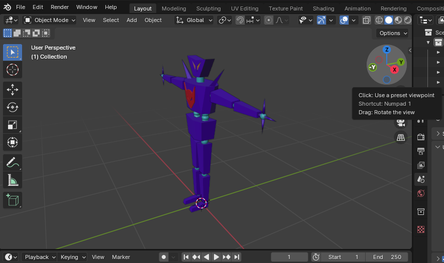
Task: Click the Blender logo menu icon
Action: (8, 7)
